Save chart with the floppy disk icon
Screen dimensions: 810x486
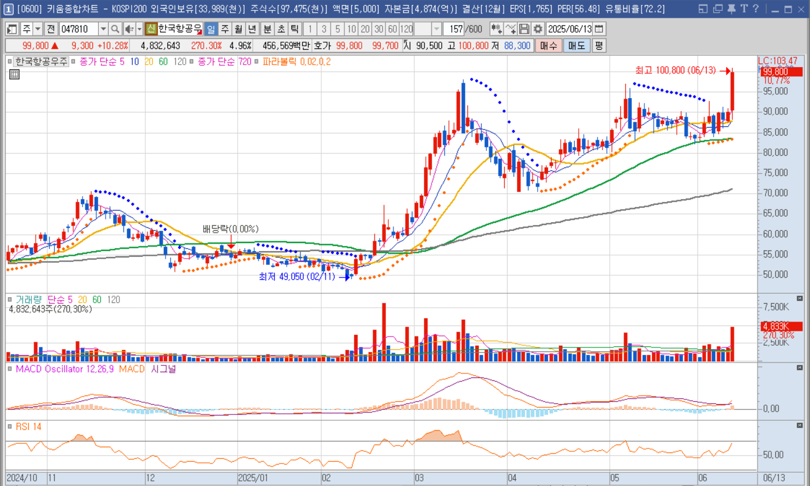click(524, 29)
